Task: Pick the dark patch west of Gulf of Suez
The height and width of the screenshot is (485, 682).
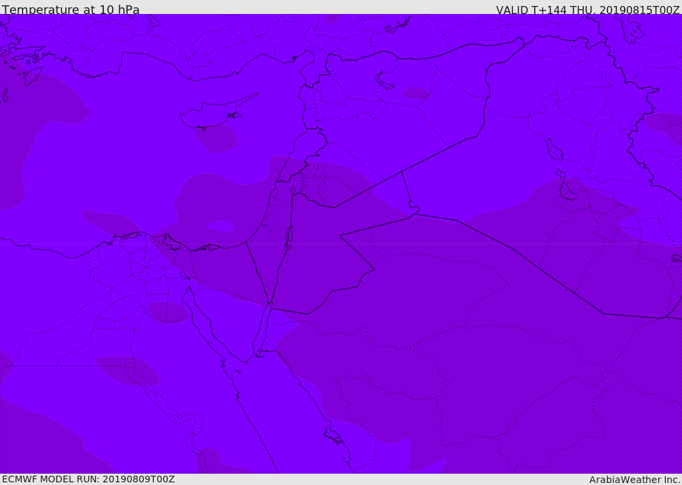Action: point(167,312)
